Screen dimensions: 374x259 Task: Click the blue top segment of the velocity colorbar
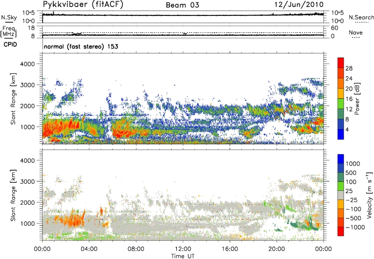[341, 159]
